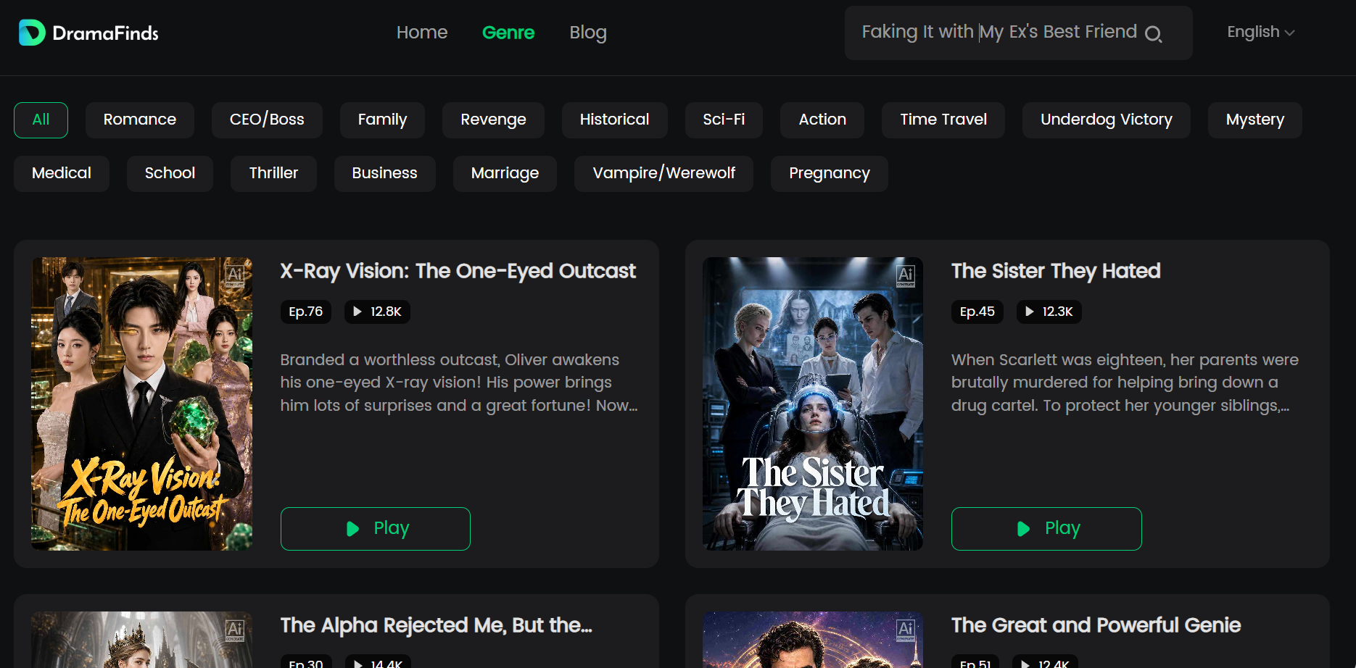1356x668 pixels.
Task: Choose the Revenge genre filter
Action: tap(493, 120)
